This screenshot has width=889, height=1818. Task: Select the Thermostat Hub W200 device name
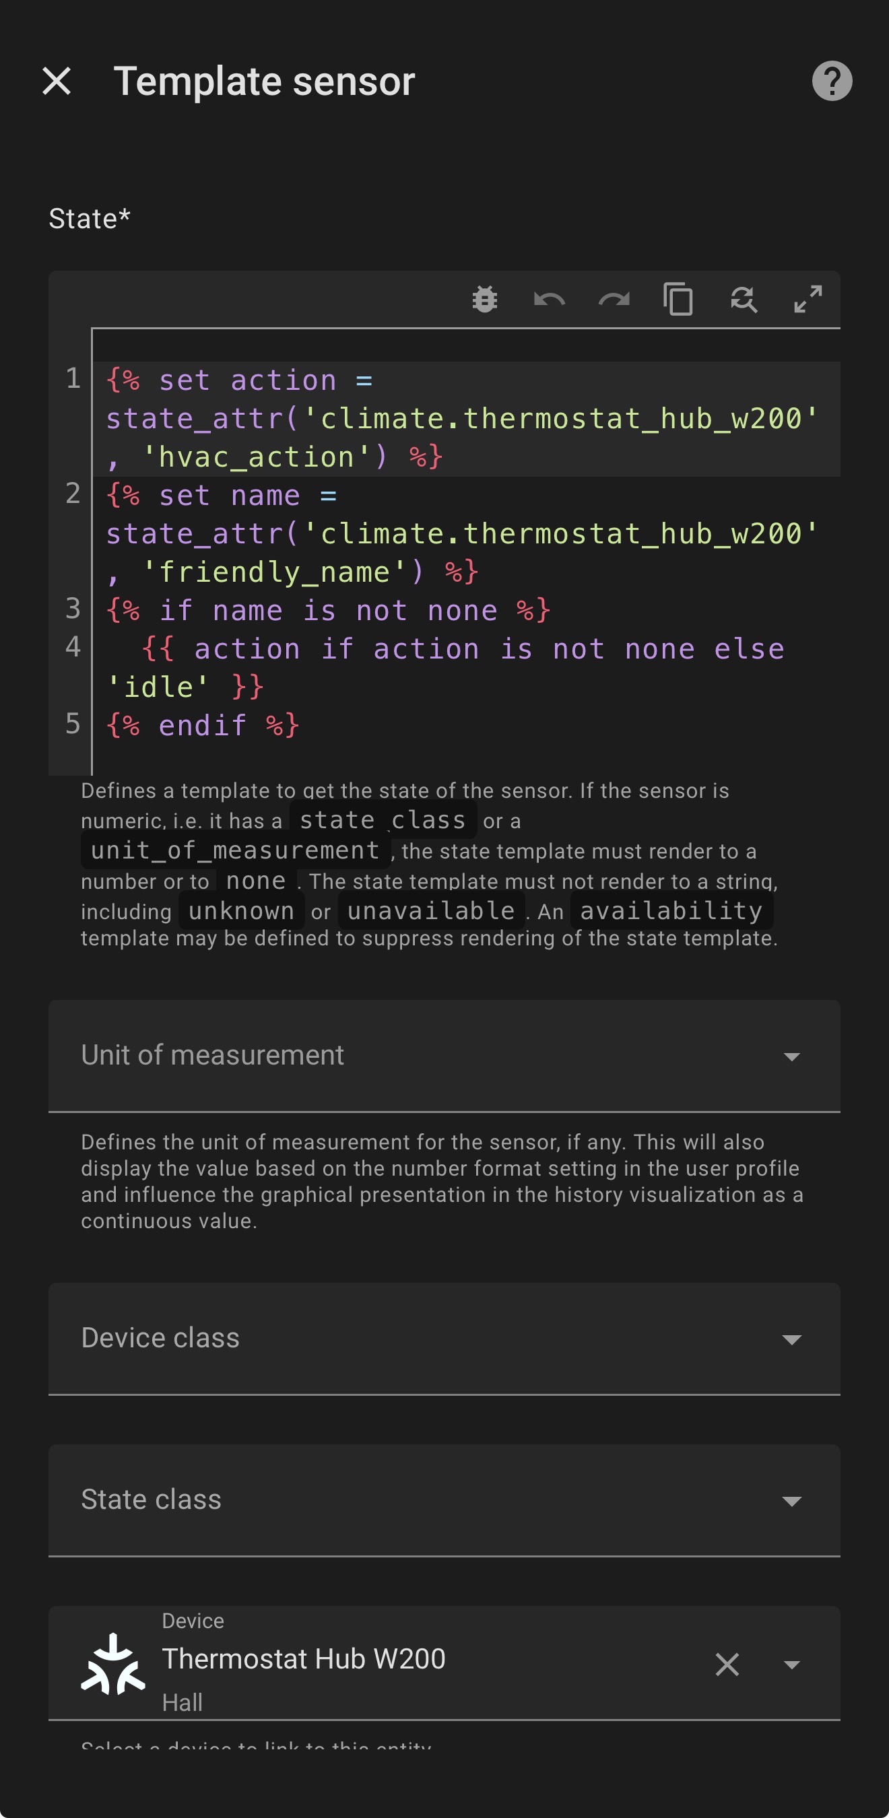tap(304, 1658)
